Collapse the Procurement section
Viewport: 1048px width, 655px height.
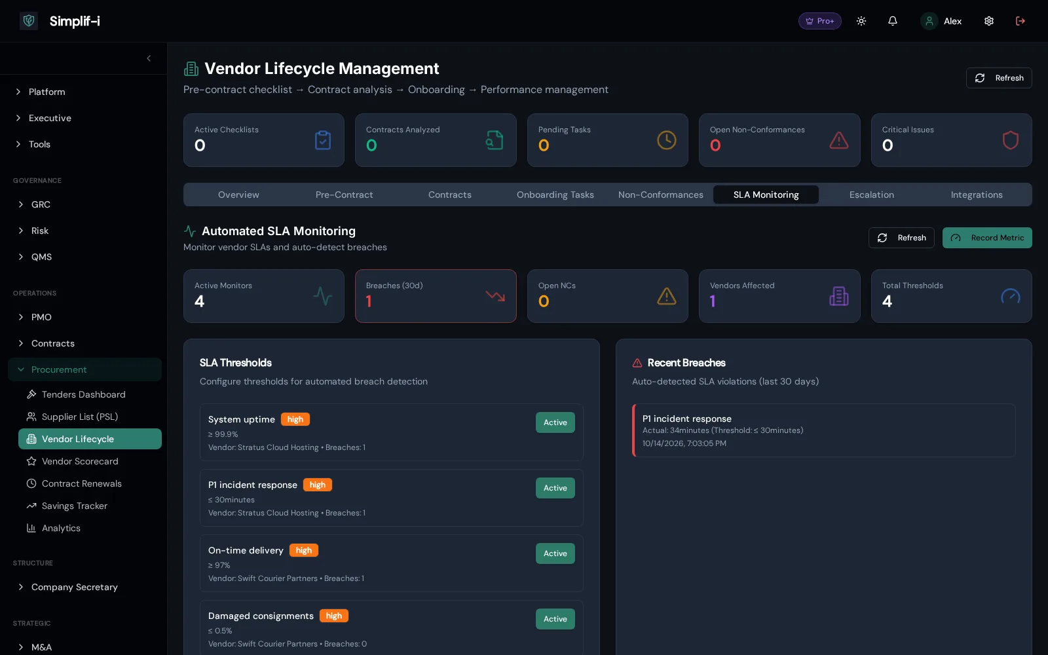click(84, 369)
